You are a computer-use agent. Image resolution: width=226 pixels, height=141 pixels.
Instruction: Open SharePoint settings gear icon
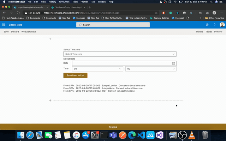click(x=207, y=25)
